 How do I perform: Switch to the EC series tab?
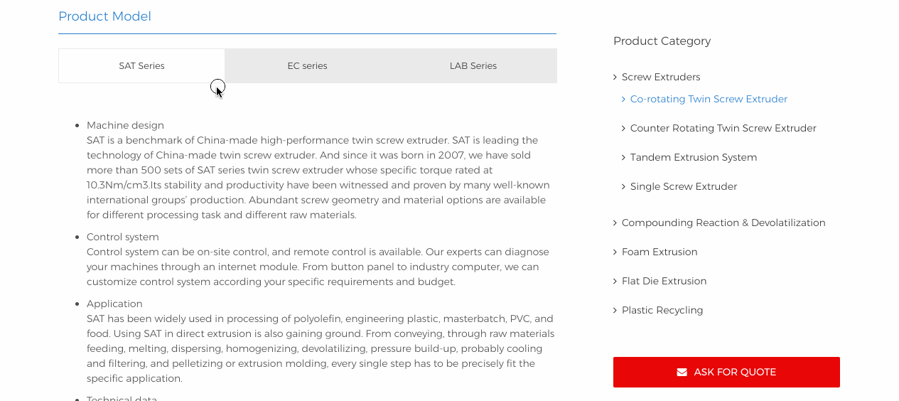coord(307,65)
